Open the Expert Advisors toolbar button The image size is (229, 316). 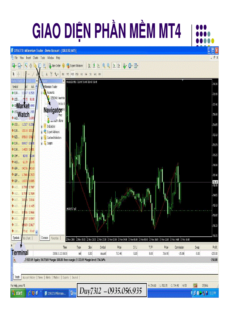[x=74, y=66]
